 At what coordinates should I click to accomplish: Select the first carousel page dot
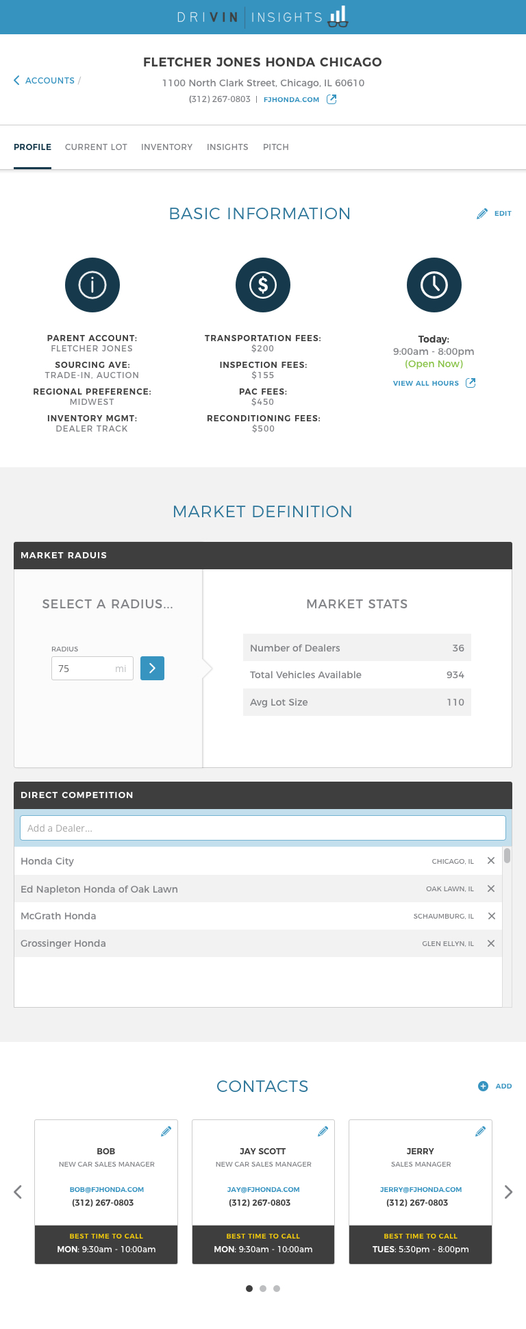tap(249, 1289)
